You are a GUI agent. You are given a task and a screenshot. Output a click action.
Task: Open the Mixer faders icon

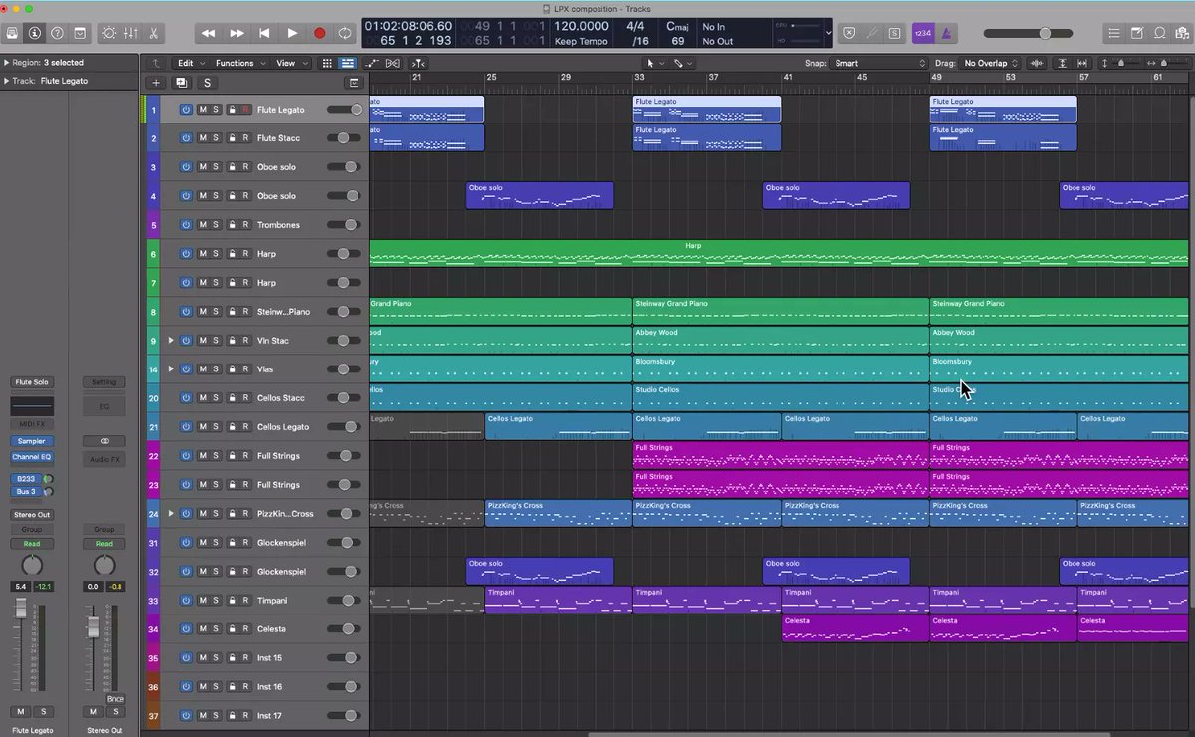tap(131, 33)
